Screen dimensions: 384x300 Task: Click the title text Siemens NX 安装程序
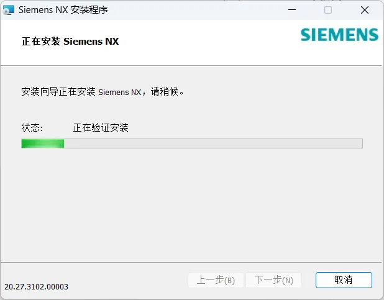point(63,10)
